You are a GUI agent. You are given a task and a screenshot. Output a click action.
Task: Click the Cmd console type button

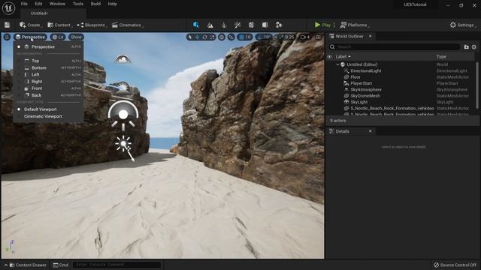pos(60,265)
